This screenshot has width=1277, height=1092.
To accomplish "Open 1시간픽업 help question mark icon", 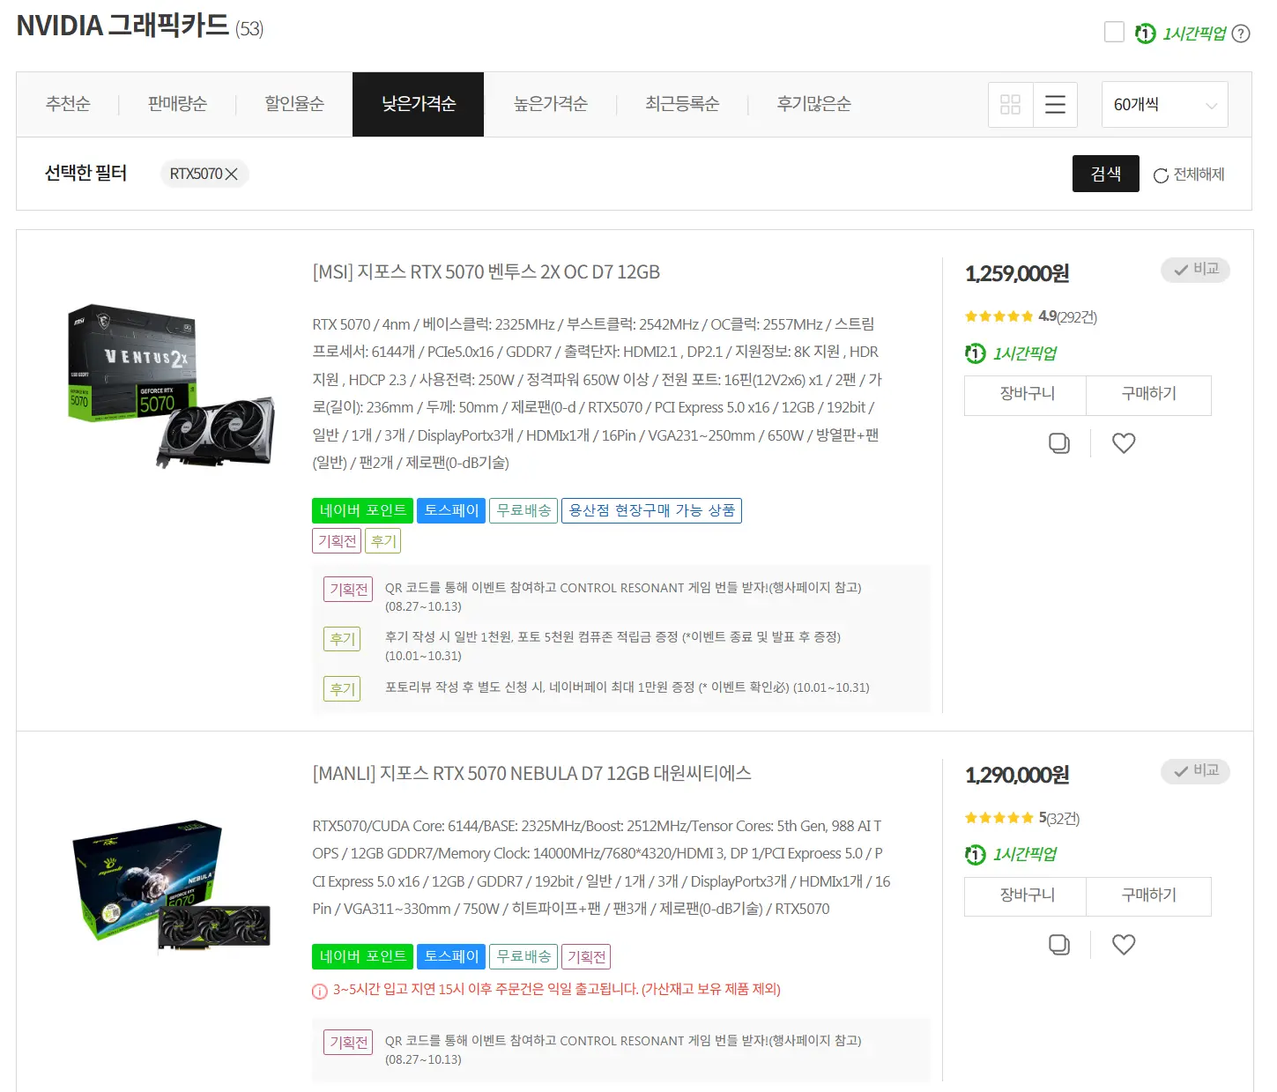I will point(1241,33).
